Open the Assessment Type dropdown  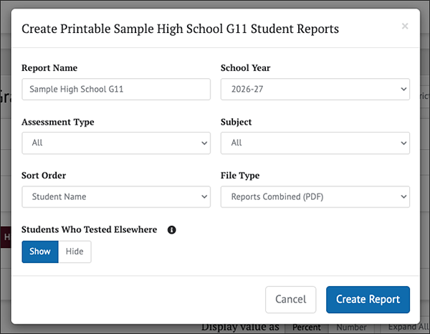116,143
